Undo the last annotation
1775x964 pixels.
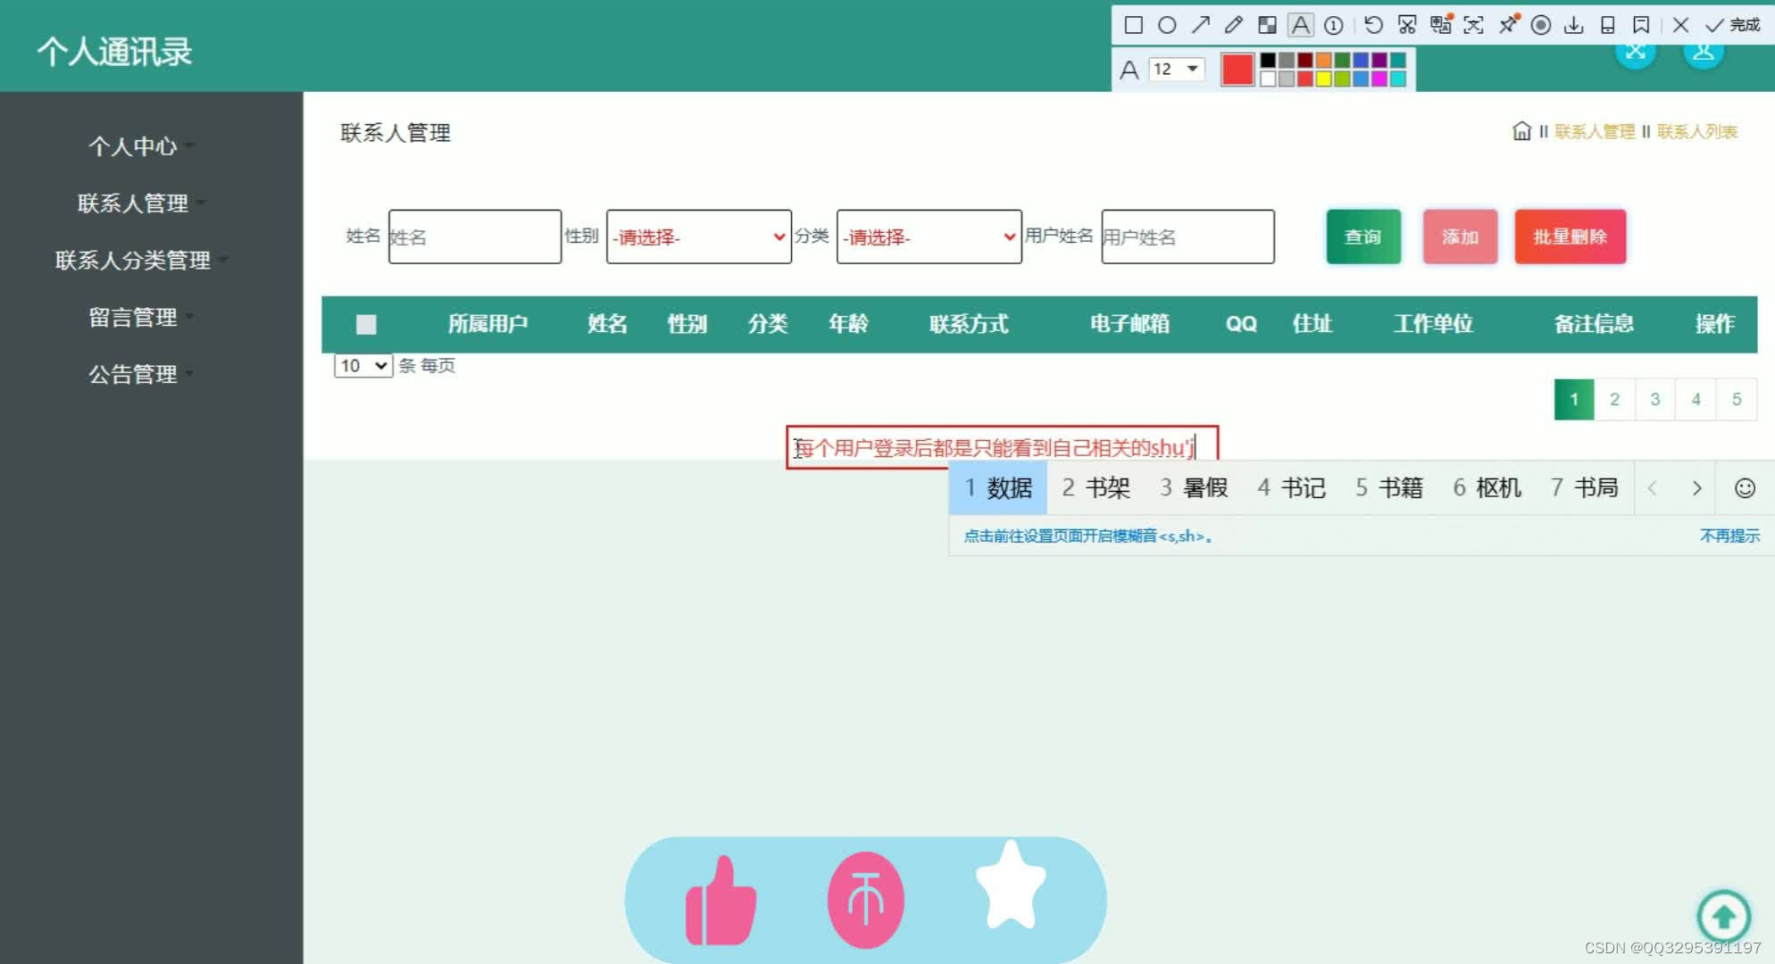pos(1373,25)
